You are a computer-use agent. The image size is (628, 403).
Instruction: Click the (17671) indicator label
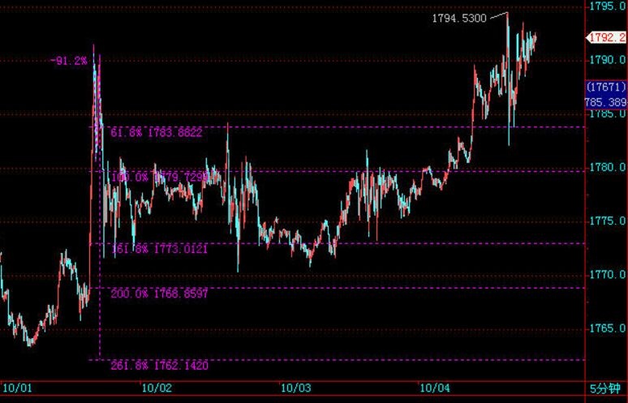coord(605,86)
